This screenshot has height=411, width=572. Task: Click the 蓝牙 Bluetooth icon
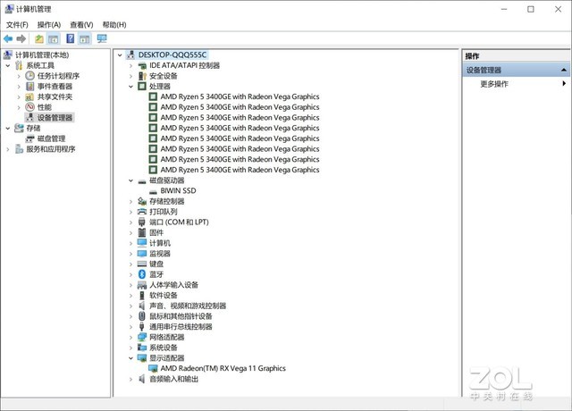pyautogui.click(x=142, y=274)
